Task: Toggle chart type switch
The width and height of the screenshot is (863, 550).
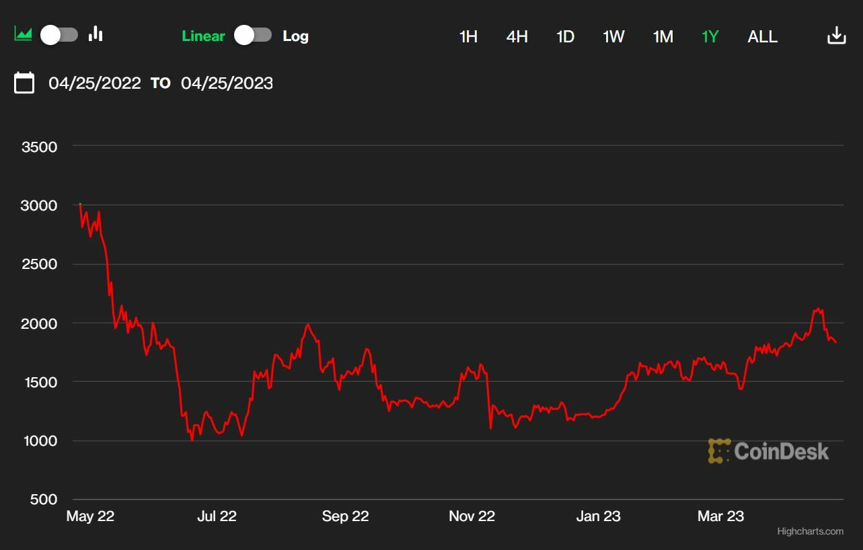Action: pyautogui.click(x=59, y=34)
